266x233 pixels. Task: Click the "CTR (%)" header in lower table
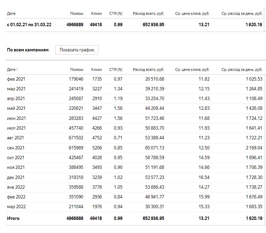116,69
